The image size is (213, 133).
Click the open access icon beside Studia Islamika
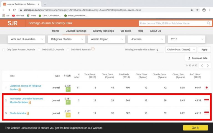28,113
